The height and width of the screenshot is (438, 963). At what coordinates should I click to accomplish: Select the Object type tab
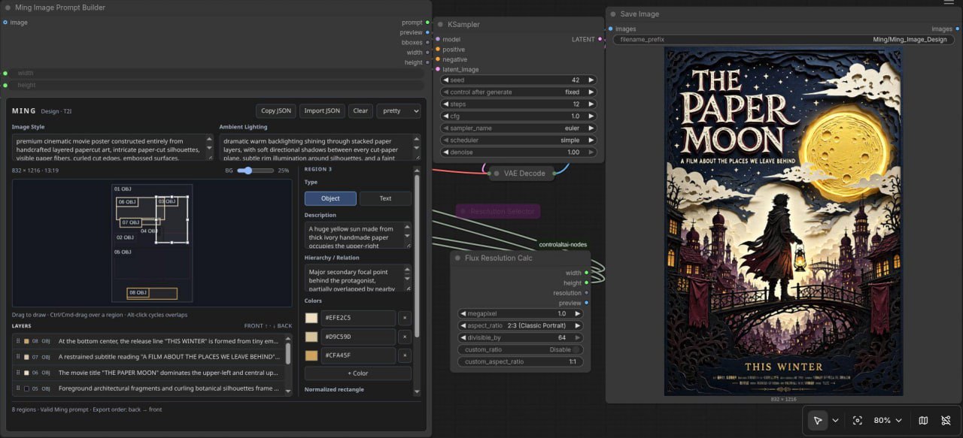point(330,198)
